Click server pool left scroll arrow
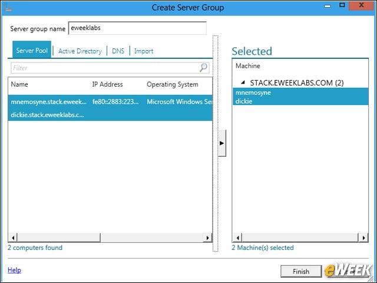 [x=13, y=238]
